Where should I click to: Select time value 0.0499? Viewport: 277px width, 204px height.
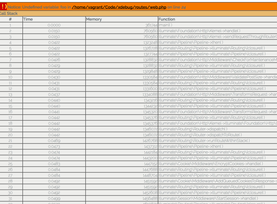click(54, 199)
